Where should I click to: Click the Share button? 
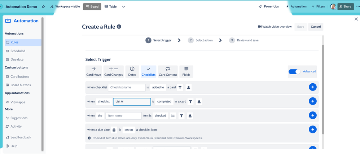click(x=346, y=6)
